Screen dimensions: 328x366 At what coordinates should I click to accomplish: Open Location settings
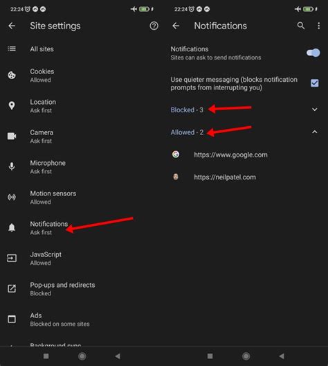point(82,106)
